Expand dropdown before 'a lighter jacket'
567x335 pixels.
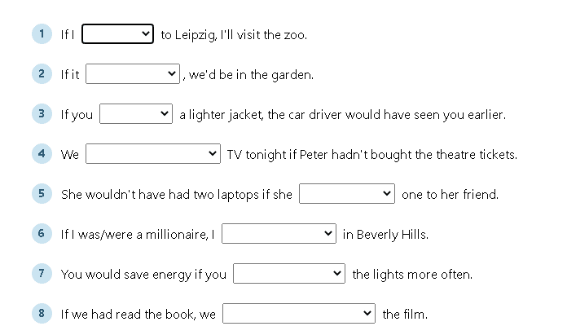click(136, 113)
